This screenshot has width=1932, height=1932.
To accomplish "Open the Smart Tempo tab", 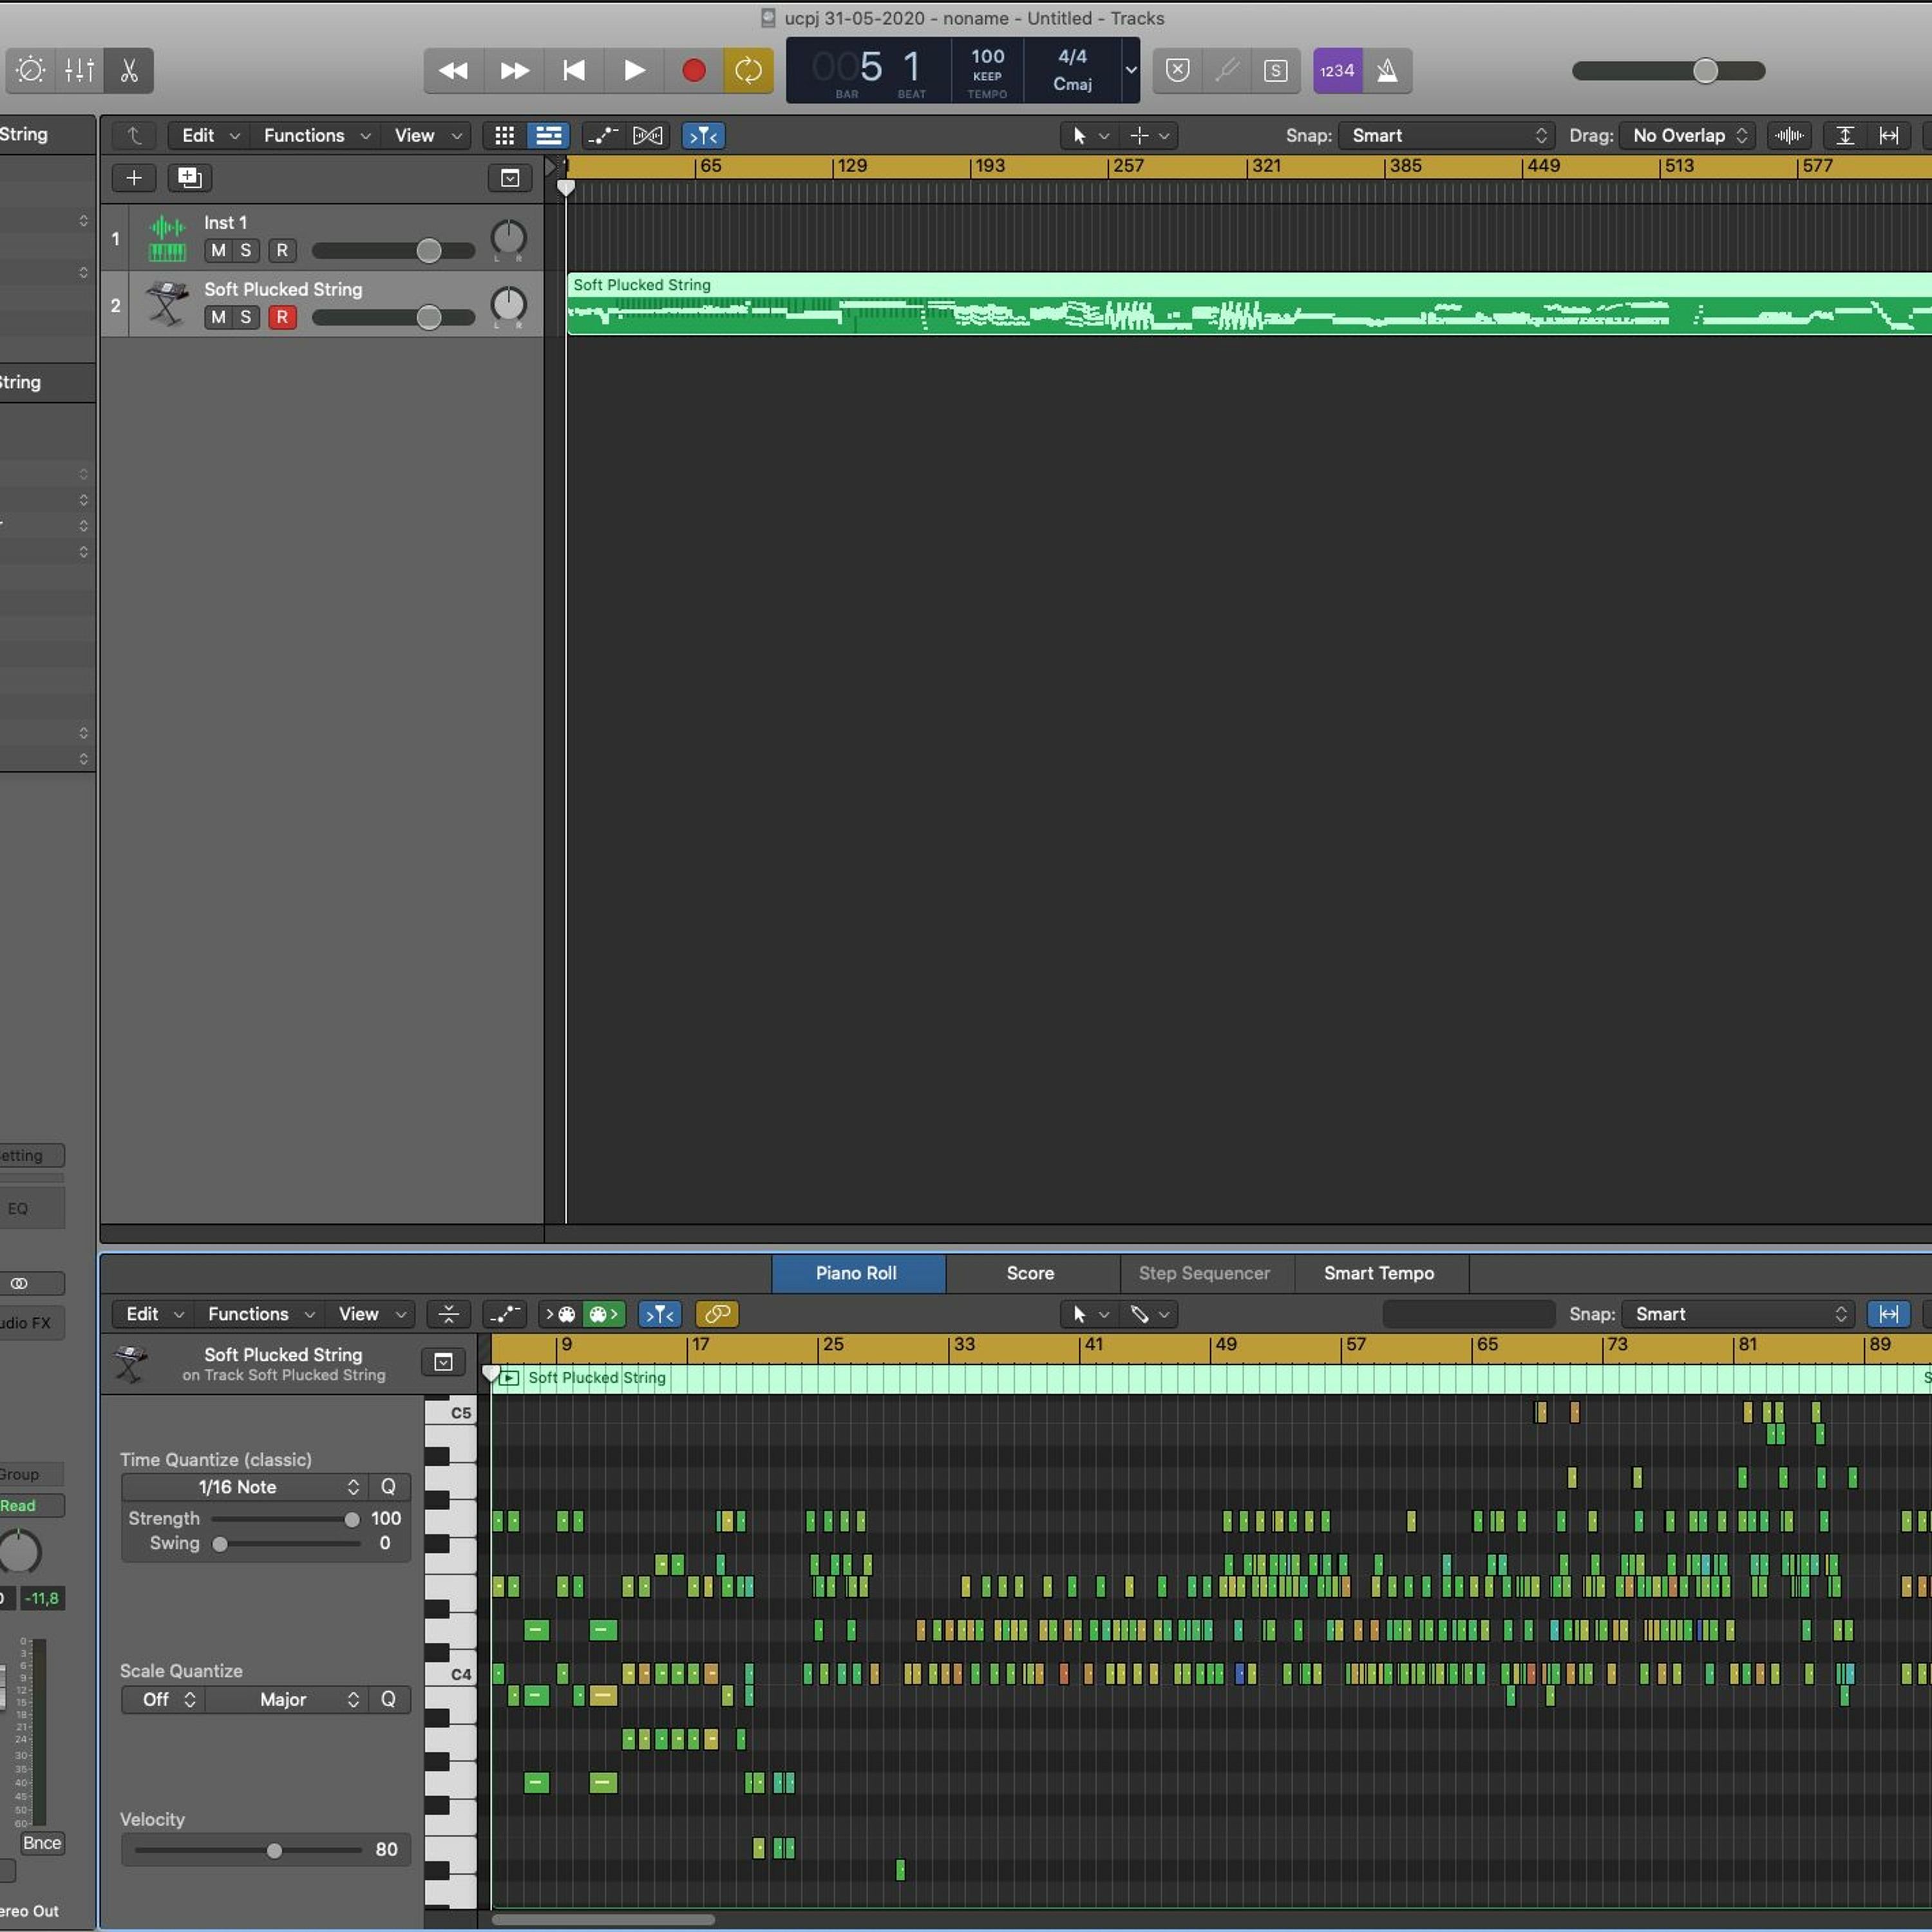I will pyautogui.click(x=1378, y=1273).
